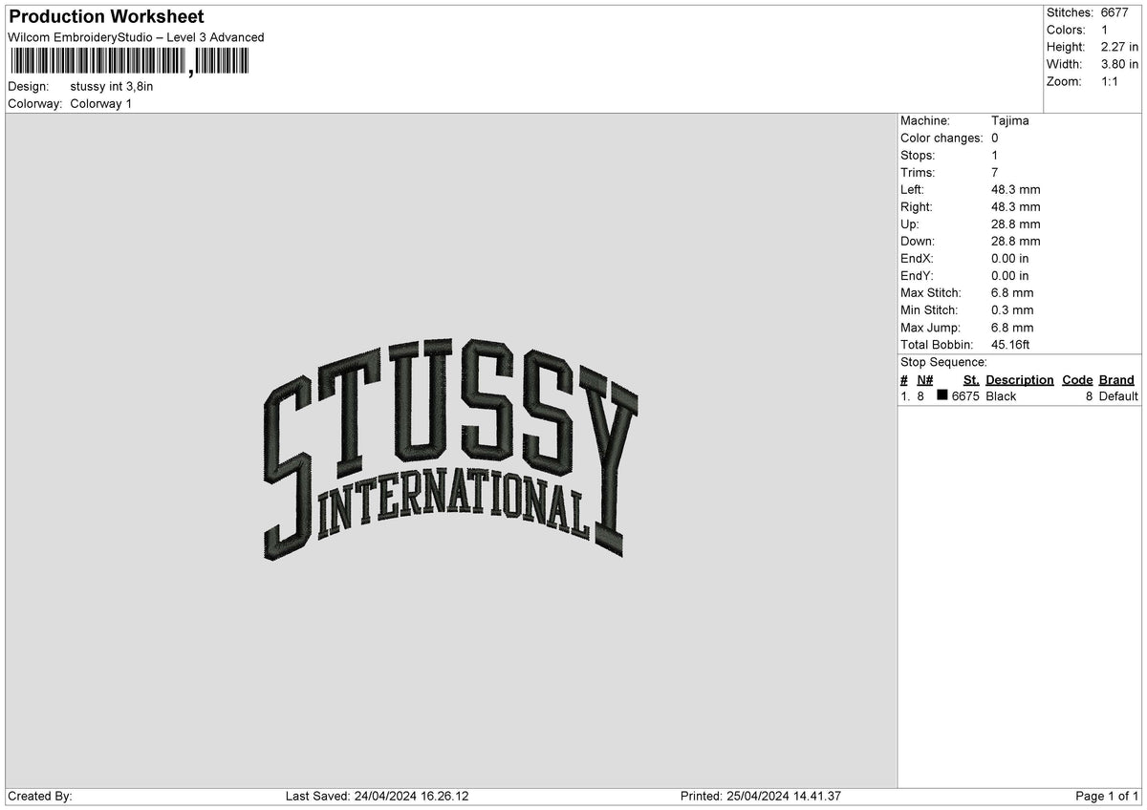Select the Down value 28.8 mm
Image resolution: width=1147 pixels, height=810 pixels.
(1016, 242)
